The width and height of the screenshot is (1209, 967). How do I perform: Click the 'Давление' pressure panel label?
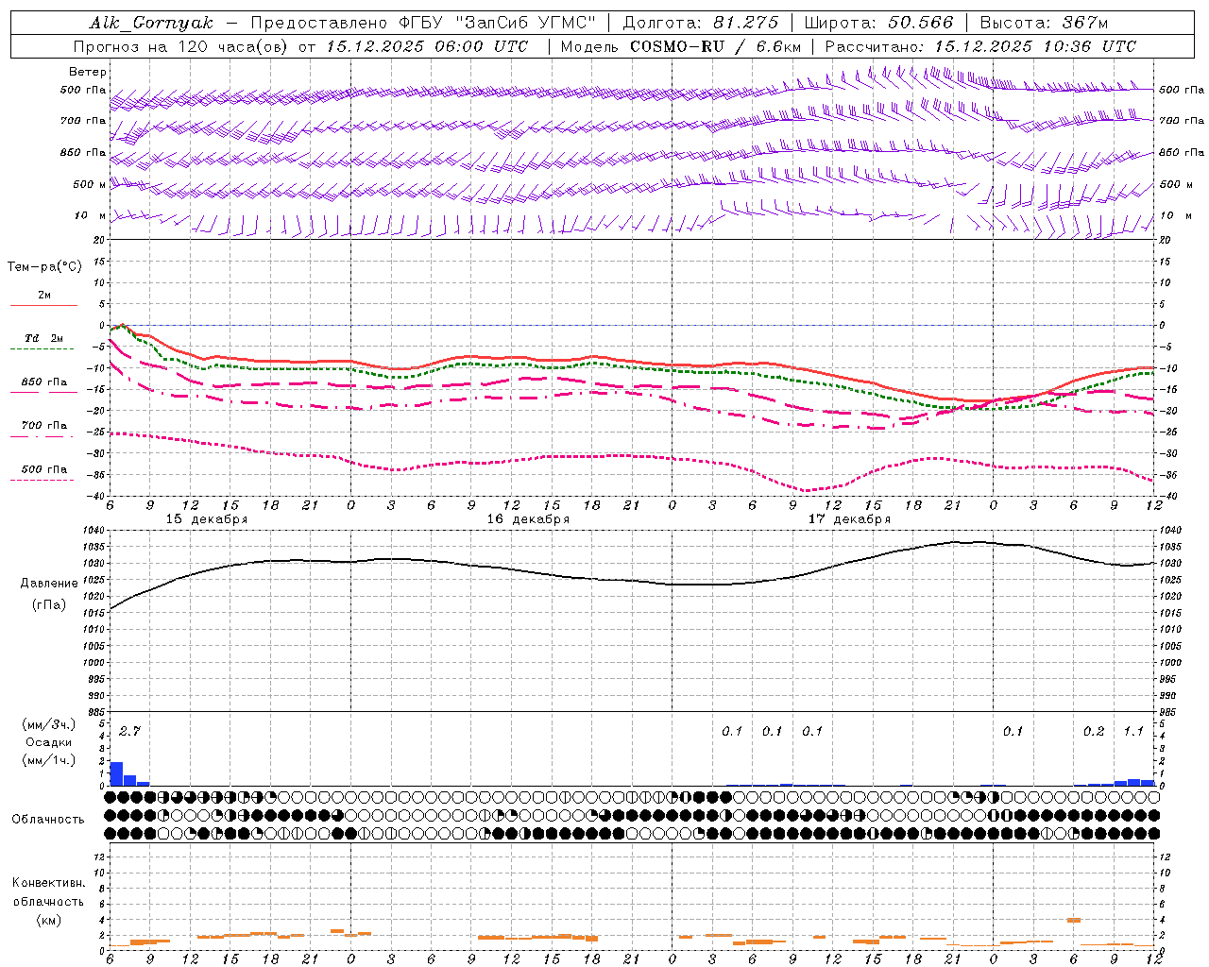[x=49, y=584]
